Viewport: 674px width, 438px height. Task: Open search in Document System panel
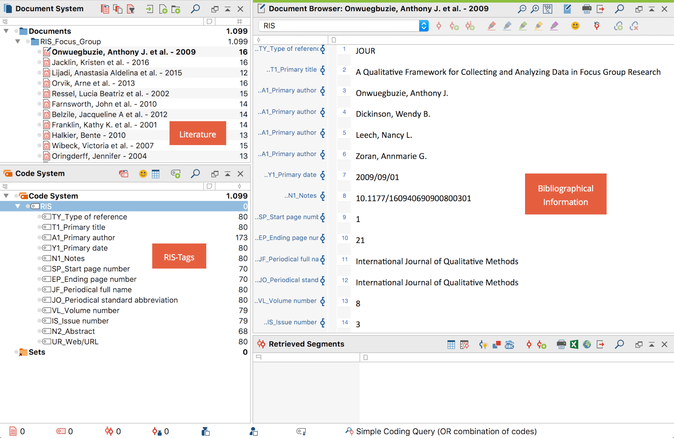tap(195, 9)
